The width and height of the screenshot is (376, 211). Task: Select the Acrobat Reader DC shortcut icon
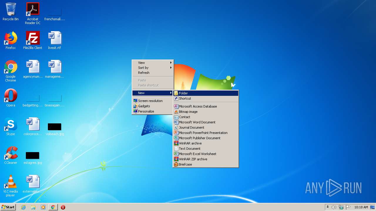(x=33, y=13)
